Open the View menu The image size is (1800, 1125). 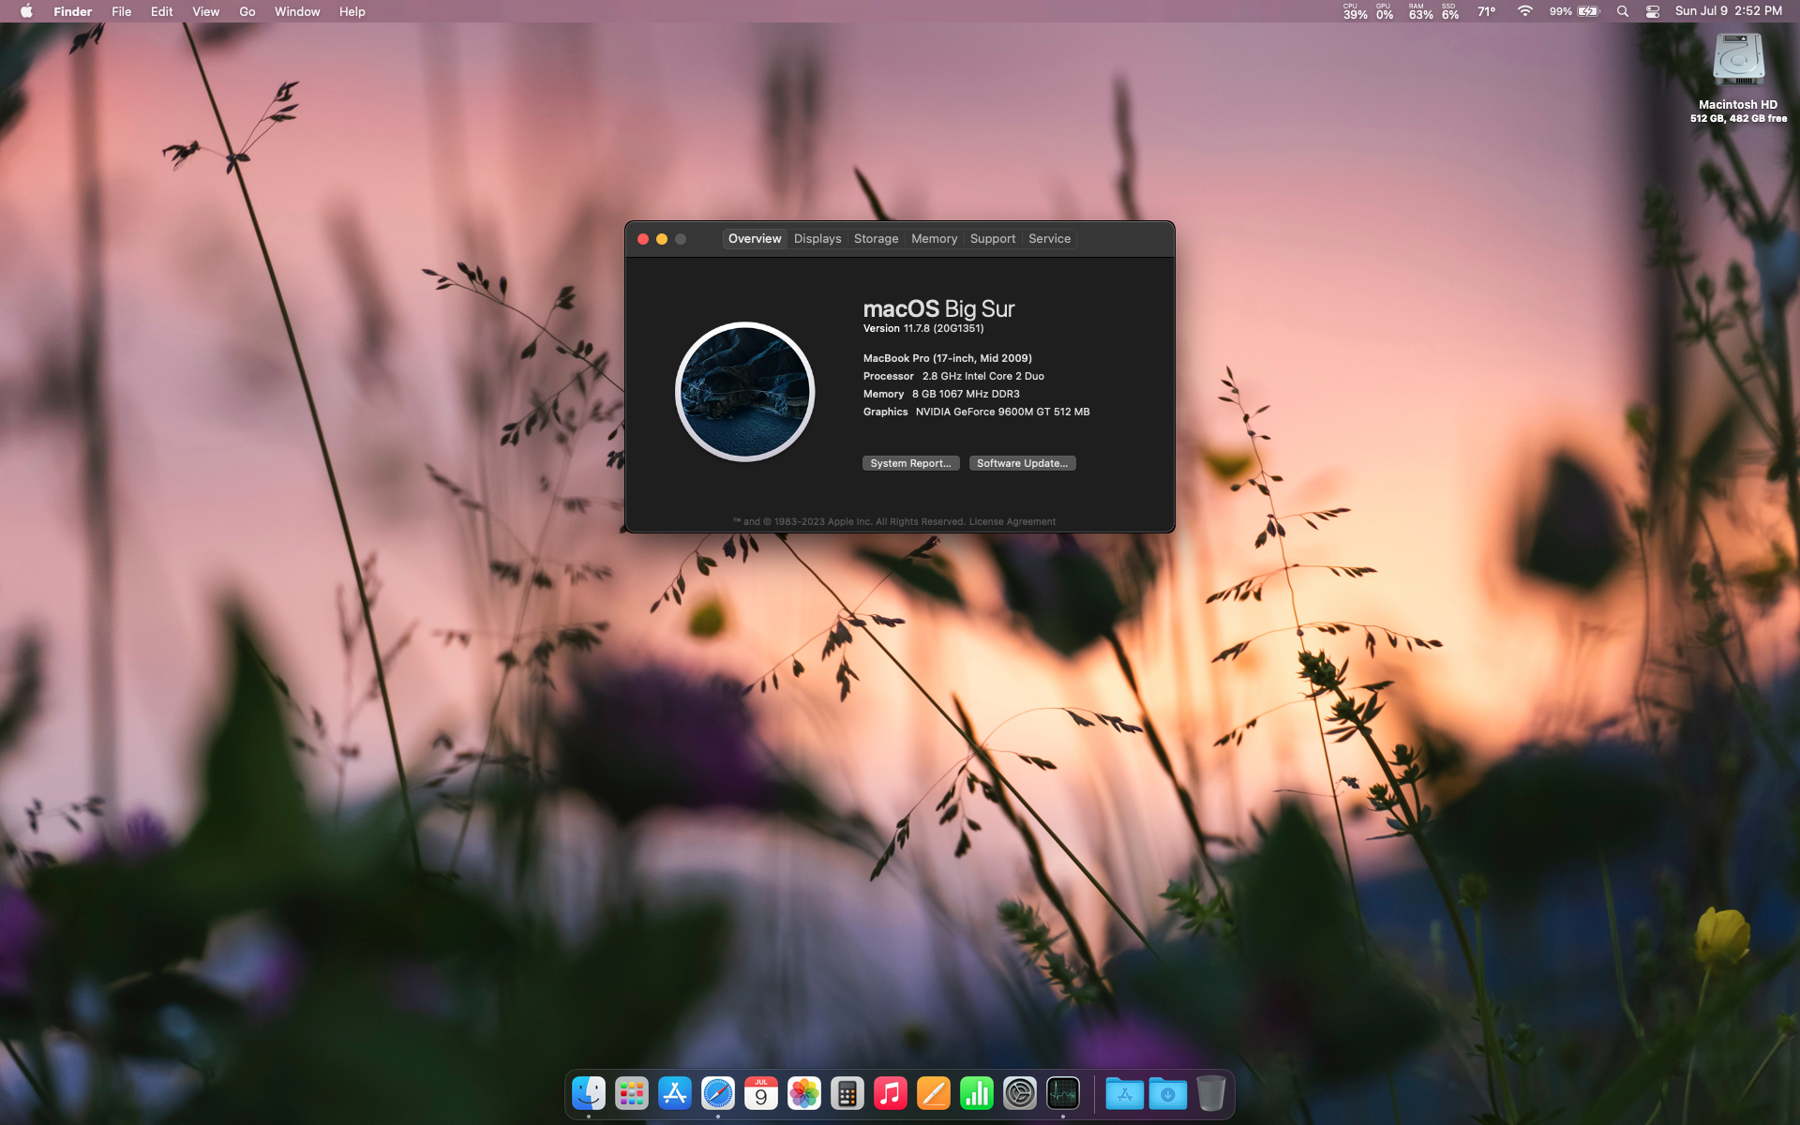[x=205, y=11]
